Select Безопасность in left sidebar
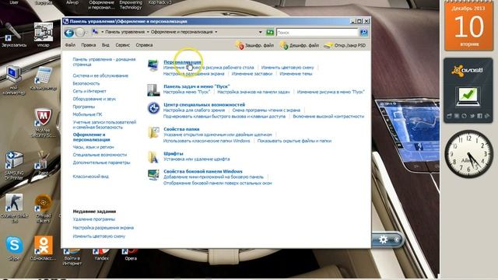The image size is (498, 280). 86,83
